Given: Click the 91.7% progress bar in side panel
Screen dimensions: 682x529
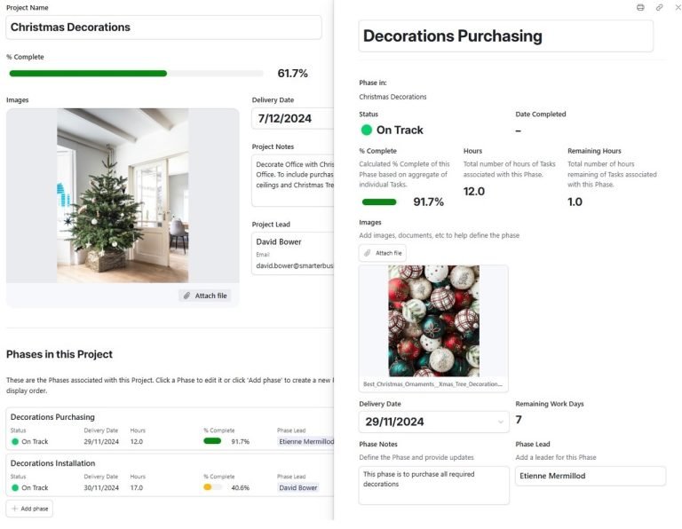Looking at the screenshot, I should pyautogui.click(x=379, y=202).
